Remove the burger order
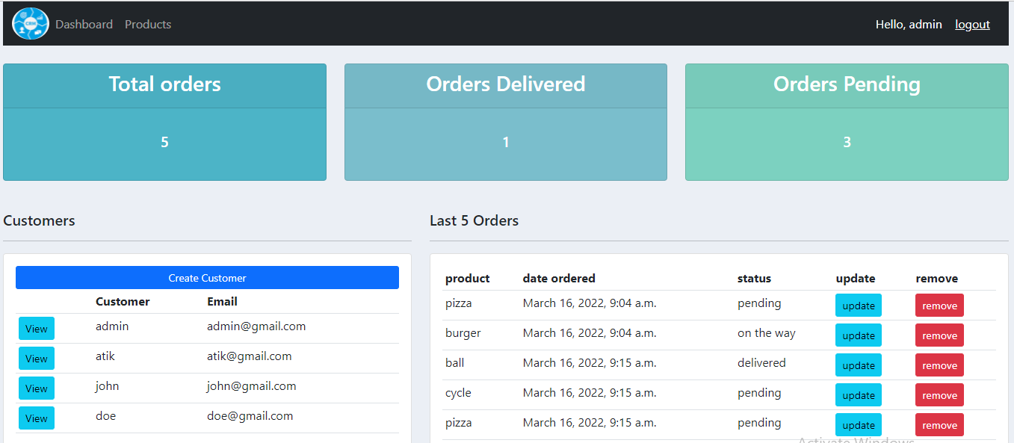The width and height of the screenshot is (1014, 443). pyautogui.click(x=939, y=335)
